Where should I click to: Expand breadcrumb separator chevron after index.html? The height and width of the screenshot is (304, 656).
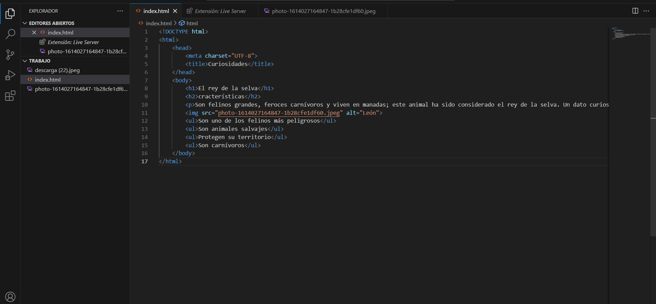tap(175, 23)
